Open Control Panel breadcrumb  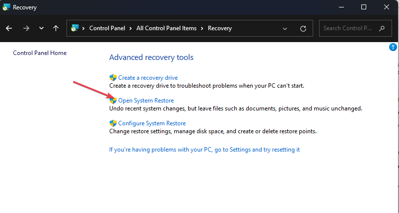[107, 28]
